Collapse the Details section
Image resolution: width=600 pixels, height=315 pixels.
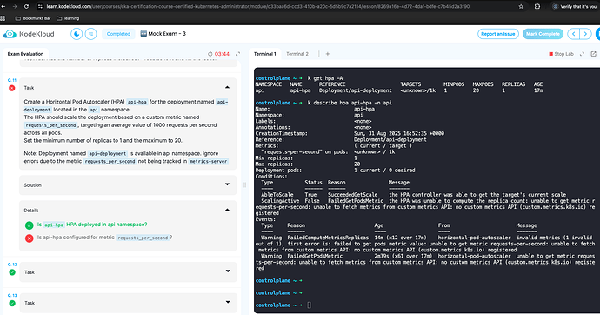coord(227,210)
